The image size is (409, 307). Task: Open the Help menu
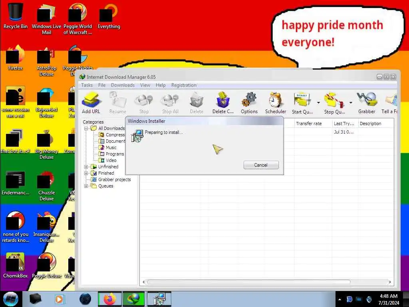pos(161,85)
